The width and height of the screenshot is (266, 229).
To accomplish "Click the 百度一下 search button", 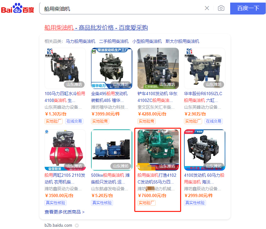I will [248, 8].
